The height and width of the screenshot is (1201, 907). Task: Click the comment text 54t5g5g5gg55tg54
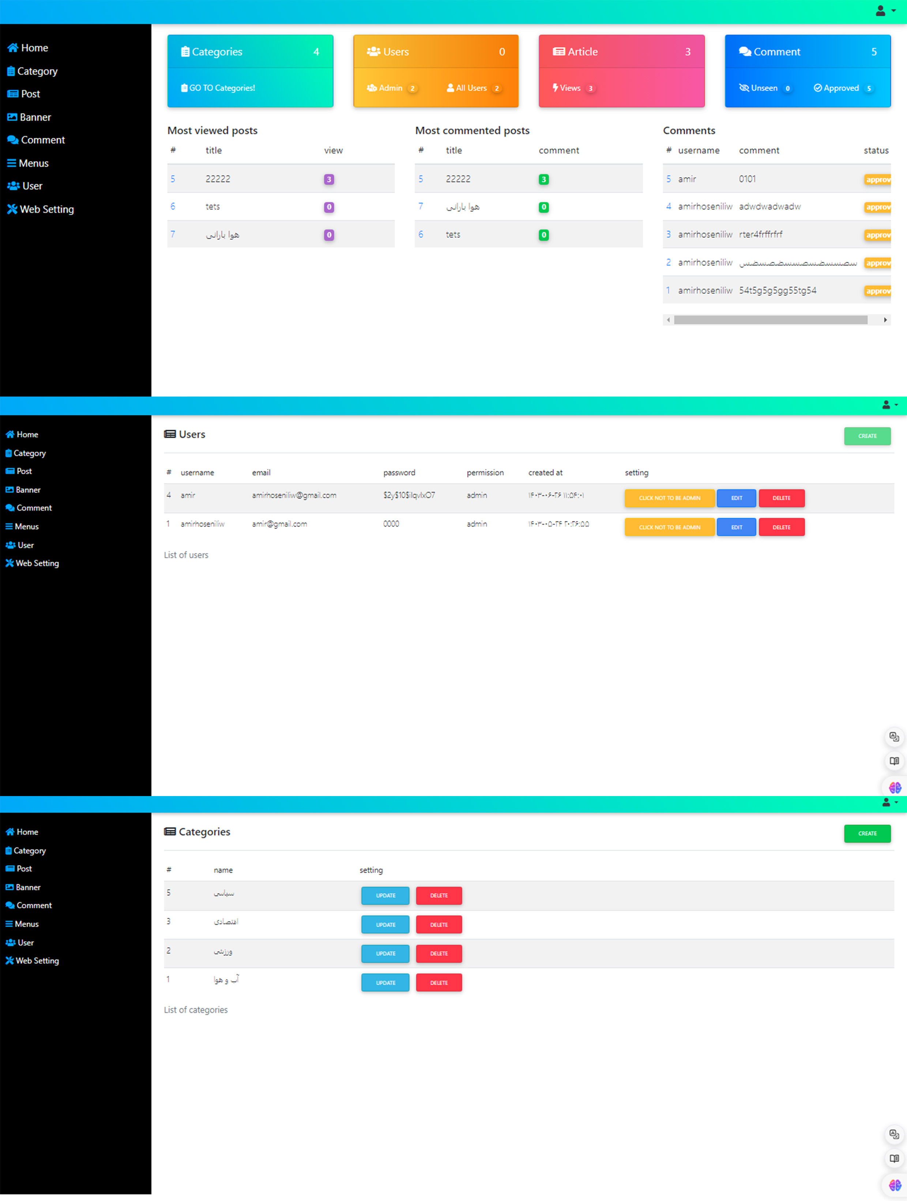coord(777,290)
